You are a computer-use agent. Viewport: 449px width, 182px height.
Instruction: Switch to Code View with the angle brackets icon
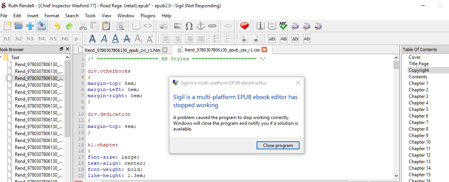148,26
